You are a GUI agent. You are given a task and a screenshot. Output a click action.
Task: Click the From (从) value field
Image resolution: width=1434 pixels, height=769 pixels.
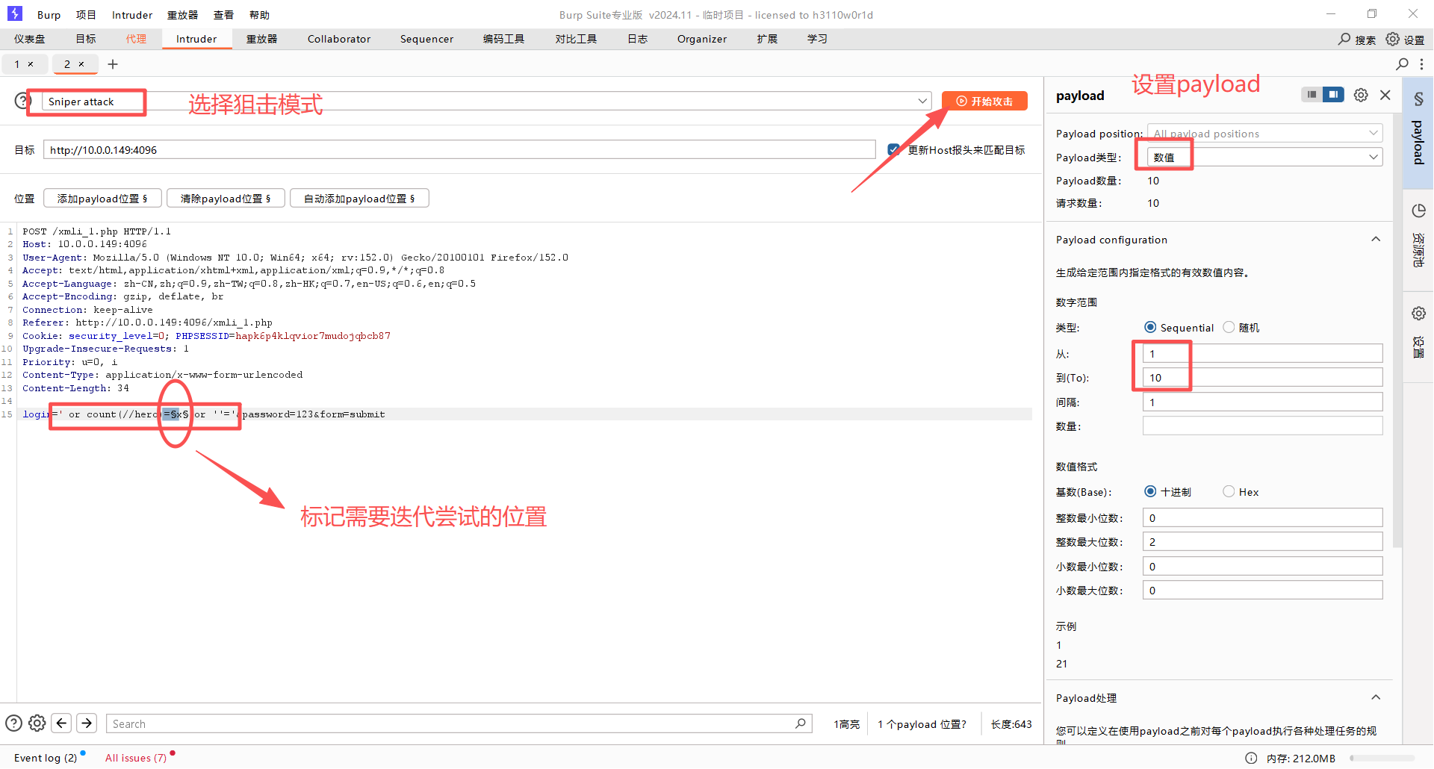coord(1262,353)
